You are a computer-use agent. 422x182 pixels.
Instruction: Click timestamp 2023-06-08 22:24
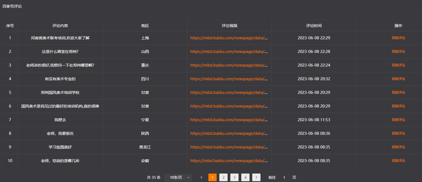coord(314,65)
